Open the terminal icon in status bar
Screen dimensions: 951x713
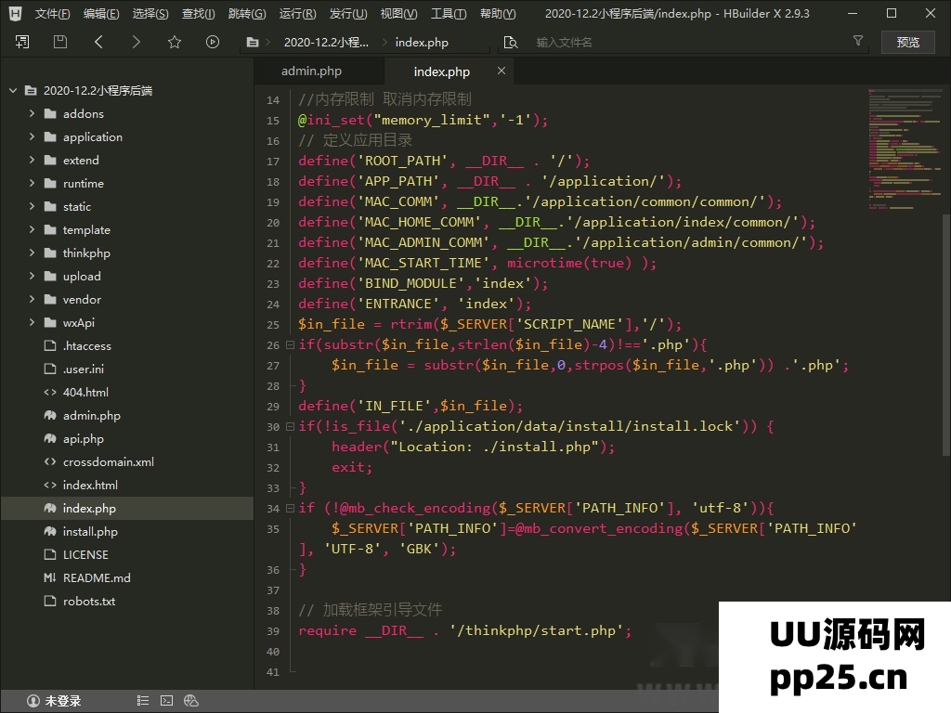(x=166, y=701)
